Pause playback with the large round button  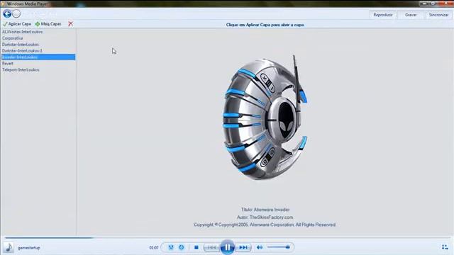pyautogui.click(x=227, y=247)
